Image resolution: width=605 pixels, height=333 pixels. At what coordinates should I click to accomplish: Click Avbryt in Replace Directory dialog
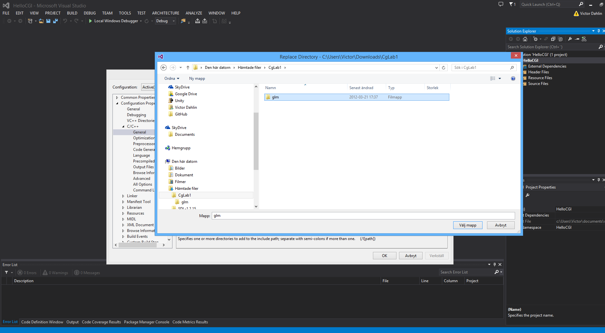501,225
